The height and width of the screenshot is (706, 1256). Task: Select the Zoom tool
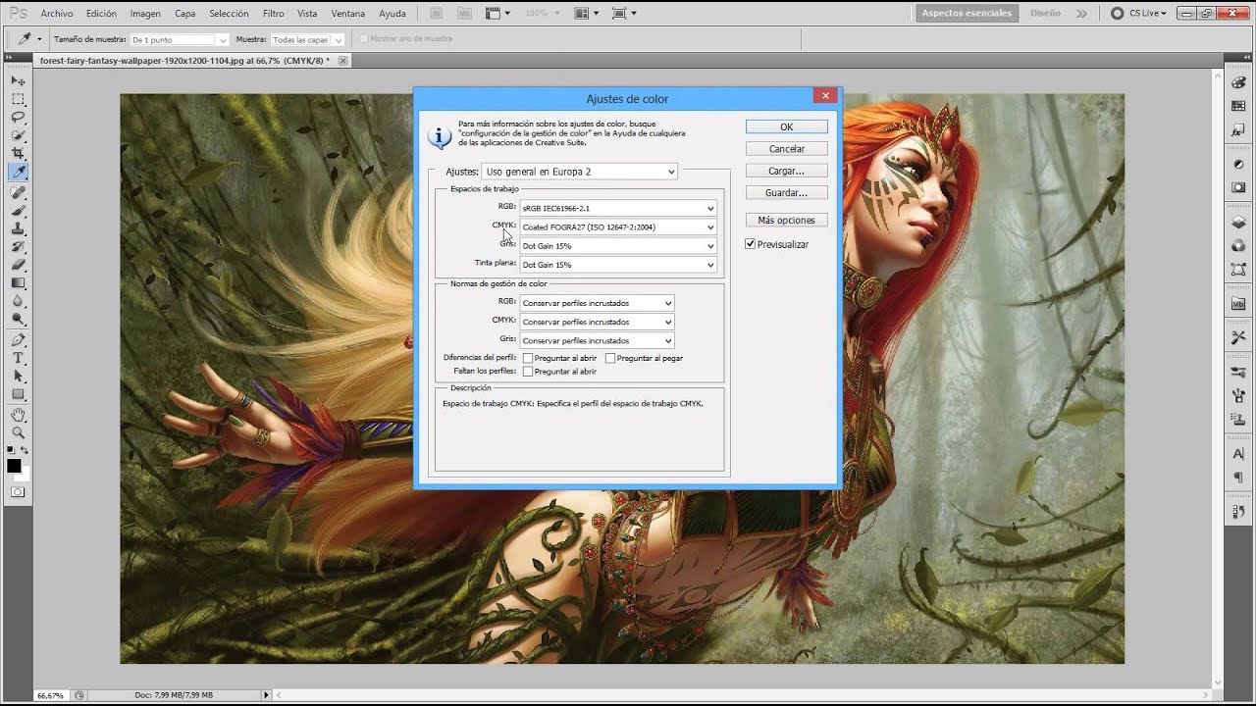[18, 432]
